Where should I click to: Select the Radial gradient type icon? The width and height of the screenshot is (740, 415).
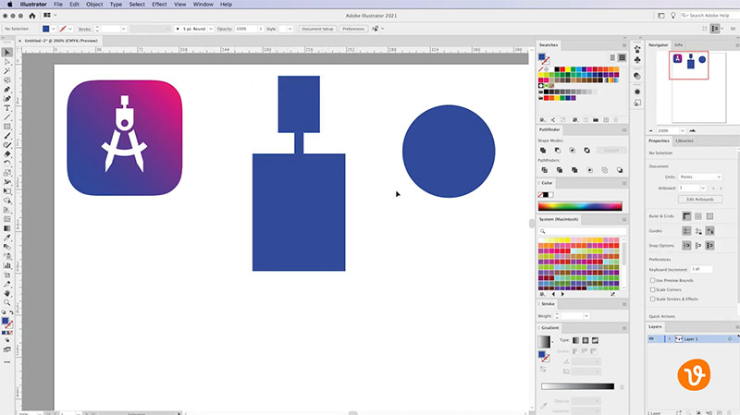(586, 340)
